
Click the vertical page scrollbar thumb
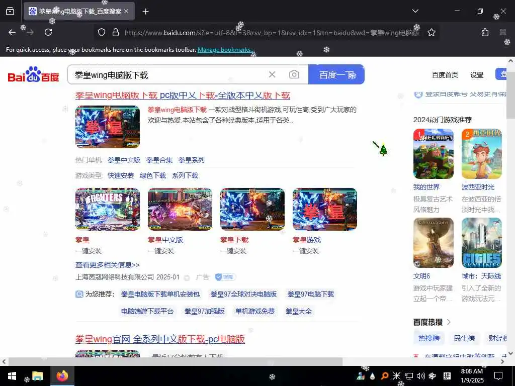coord(510,95)
